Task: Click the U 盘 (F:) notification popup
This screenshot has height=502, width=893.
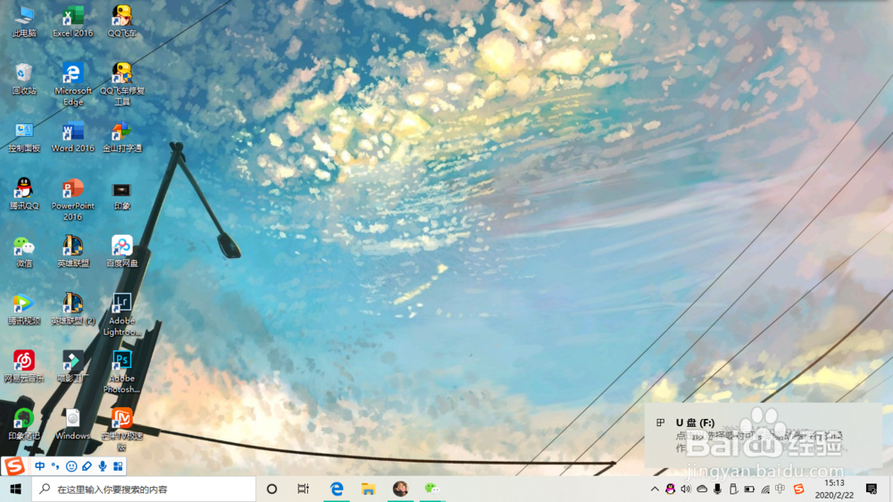Action: [x=764, y=435]
